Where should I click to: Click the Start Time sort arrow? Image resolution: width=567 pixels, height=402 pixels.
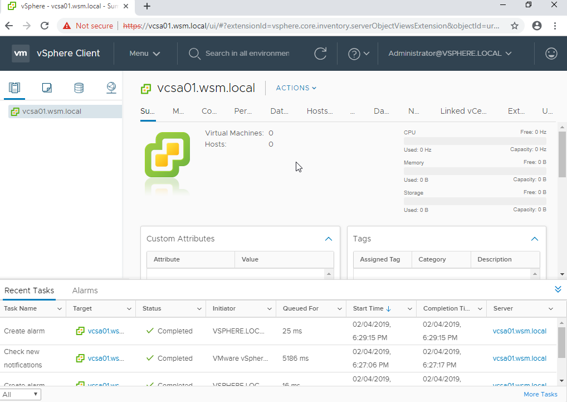coord(389,309)
